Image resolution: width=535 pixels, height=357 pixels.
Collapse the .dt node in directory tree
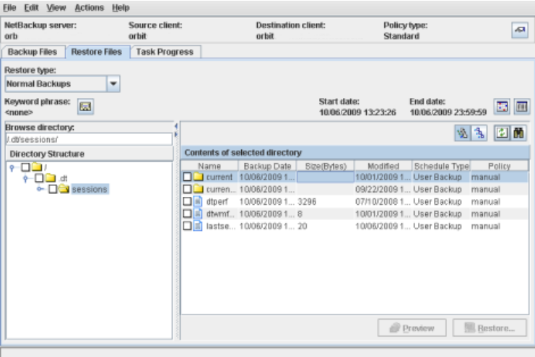25,178
